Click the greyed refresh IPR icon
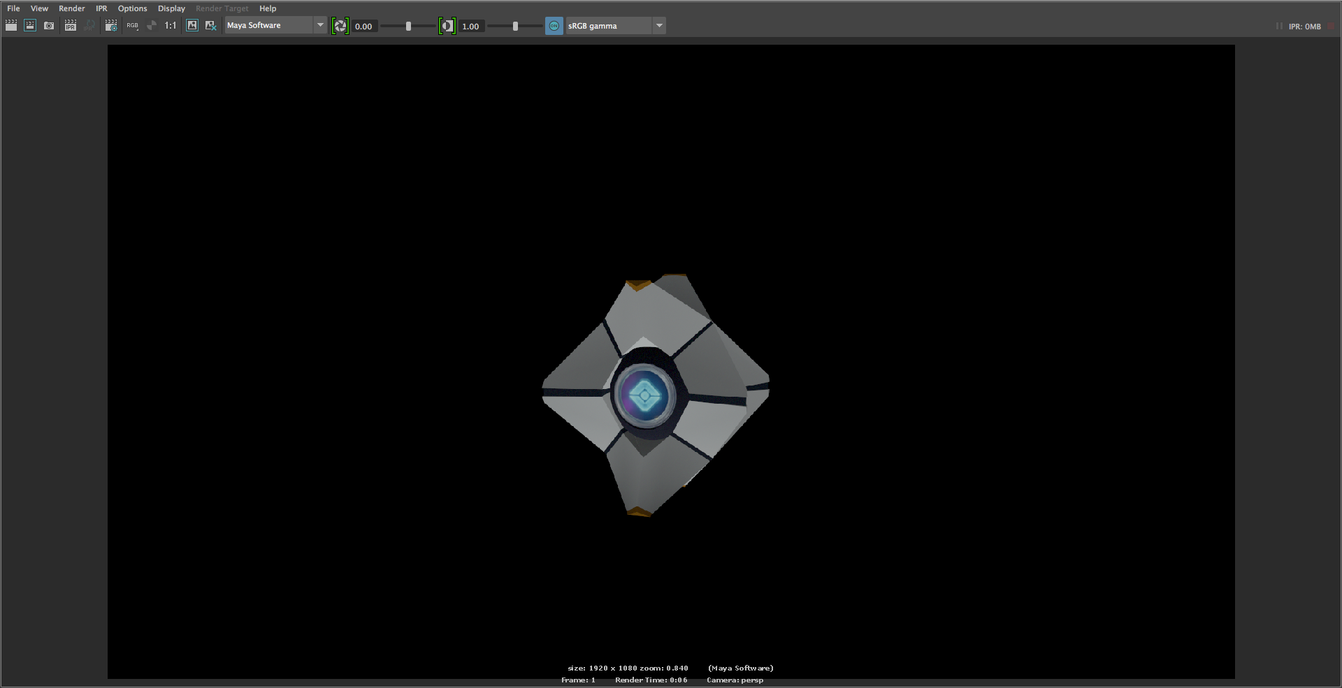This screenshot has height=688, width=1342. click(x=89, y=26)
